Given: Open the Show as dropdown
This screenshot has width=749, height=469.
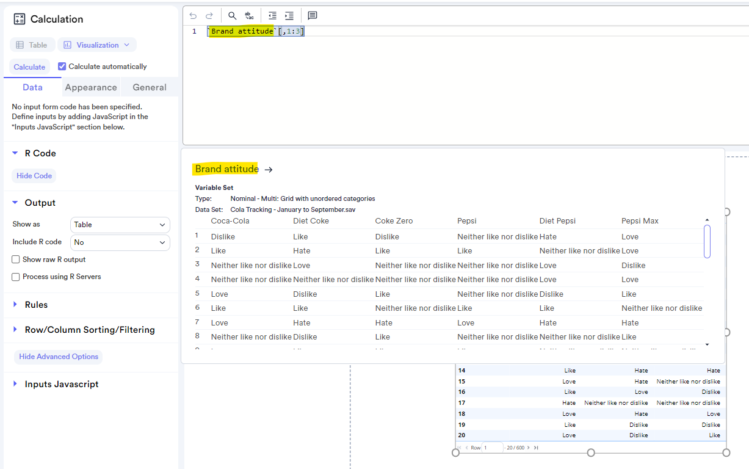Looking at the screenshot, I should [120, 225].
